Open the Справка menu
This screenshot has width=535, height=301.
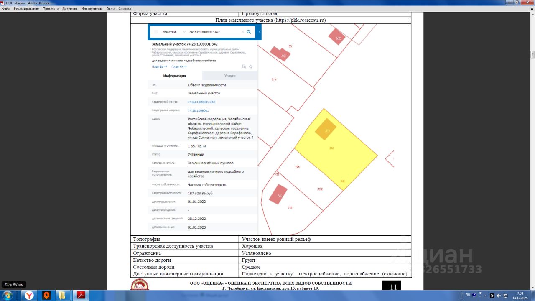coord(125,8)
